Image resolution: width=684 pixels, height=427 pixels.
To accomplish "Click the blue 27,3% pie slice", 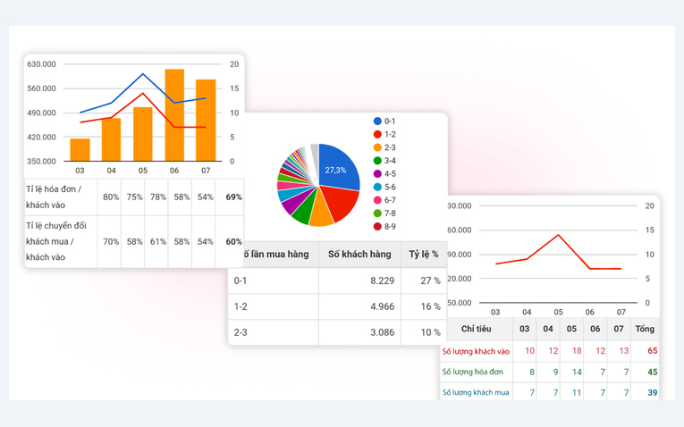I will (338, 168).
